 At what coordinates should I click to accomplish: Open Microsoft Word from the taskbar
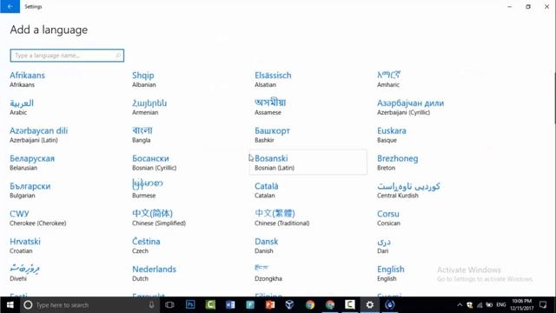[x=230, y=304]
